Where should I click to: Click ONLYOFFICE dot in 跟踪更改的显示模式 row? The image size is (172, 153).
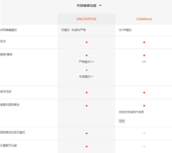(87, 133)
